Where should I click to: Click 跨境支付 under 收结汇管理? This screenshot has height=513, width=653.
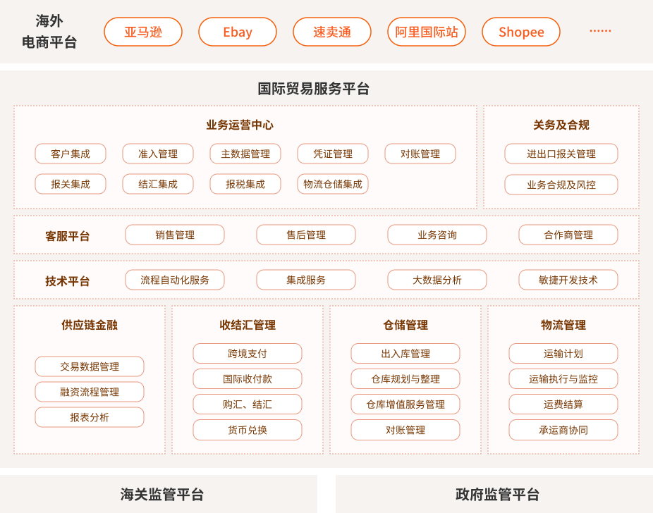coord(248,354)
